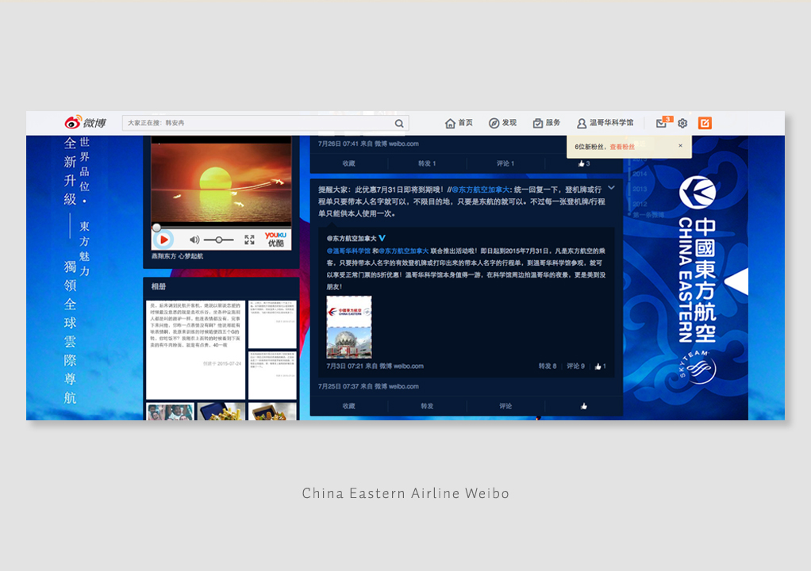Click 转发 on the bottom post
811x571 pixels.
tap(427, 406)
